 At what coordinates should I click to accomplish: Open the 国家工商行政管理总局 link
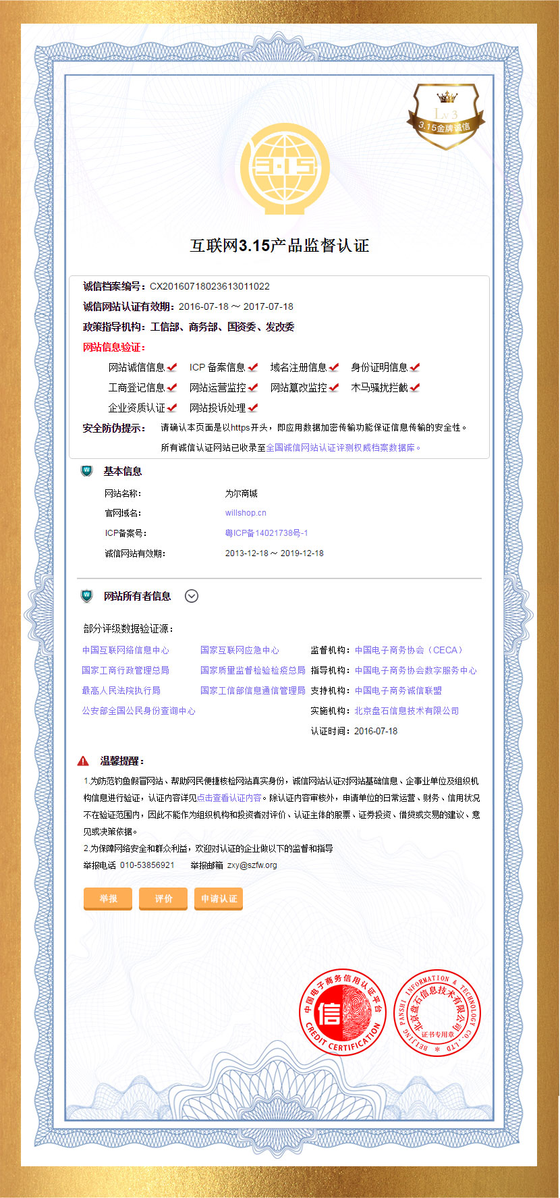(x=125, y=670)
